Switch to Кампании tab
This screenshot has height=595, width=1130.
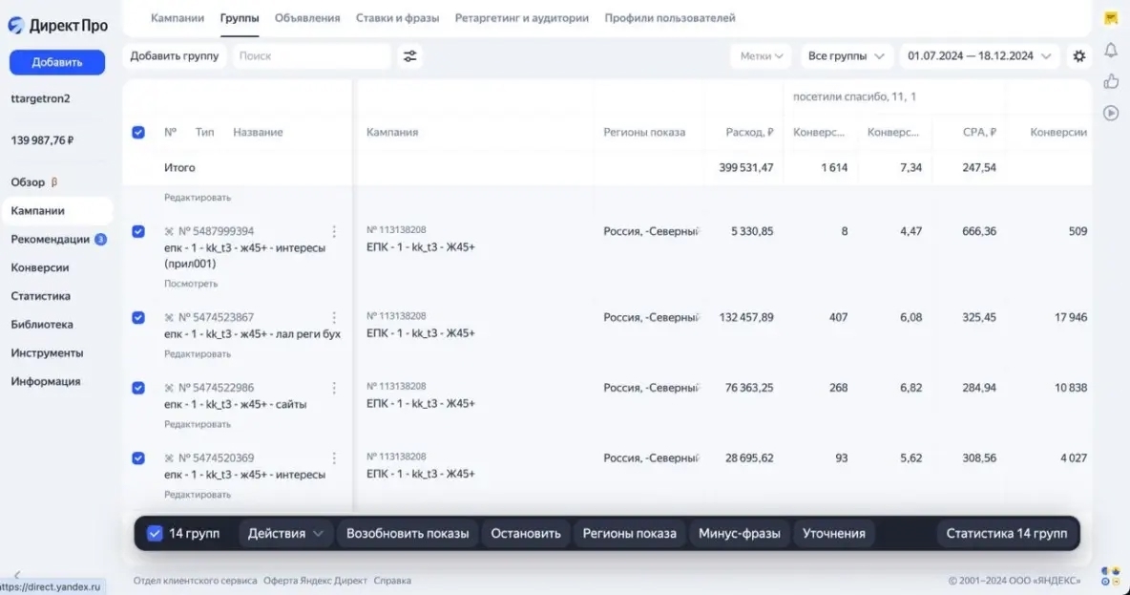pos(178,18)
